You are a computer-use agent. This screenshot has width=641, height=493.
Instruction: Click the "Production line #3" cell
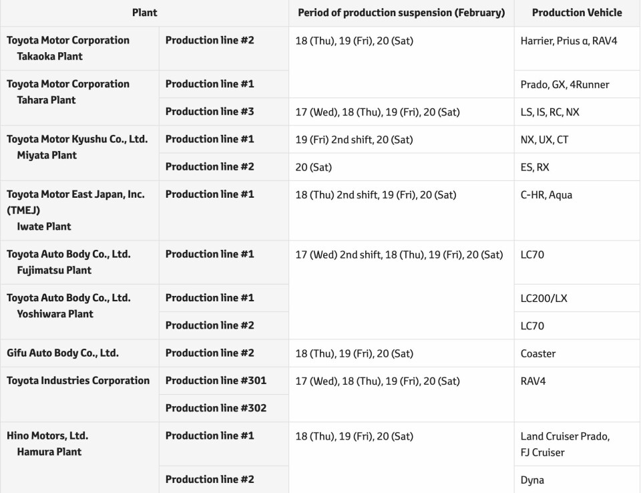(210, 112)
